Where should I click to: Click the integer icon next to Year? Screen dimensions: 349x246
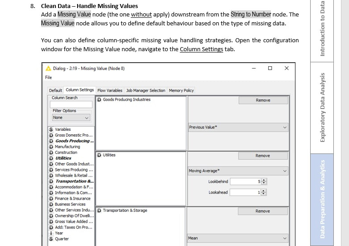tap(51, 233)
